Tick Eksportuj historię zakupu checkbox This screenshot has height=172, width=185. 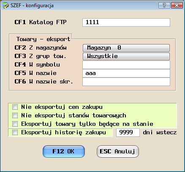click(15, 133)
